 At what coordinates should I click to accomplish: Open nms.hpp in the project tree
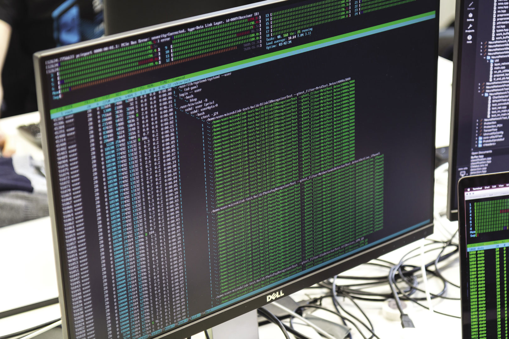pyautogui.click(x=503, y=7)
